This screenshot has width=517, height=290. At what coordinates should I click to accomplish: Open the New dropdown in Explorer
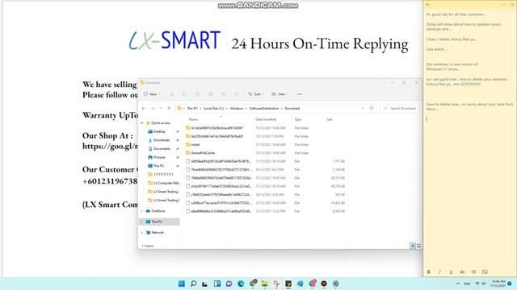tap(152, 94)
